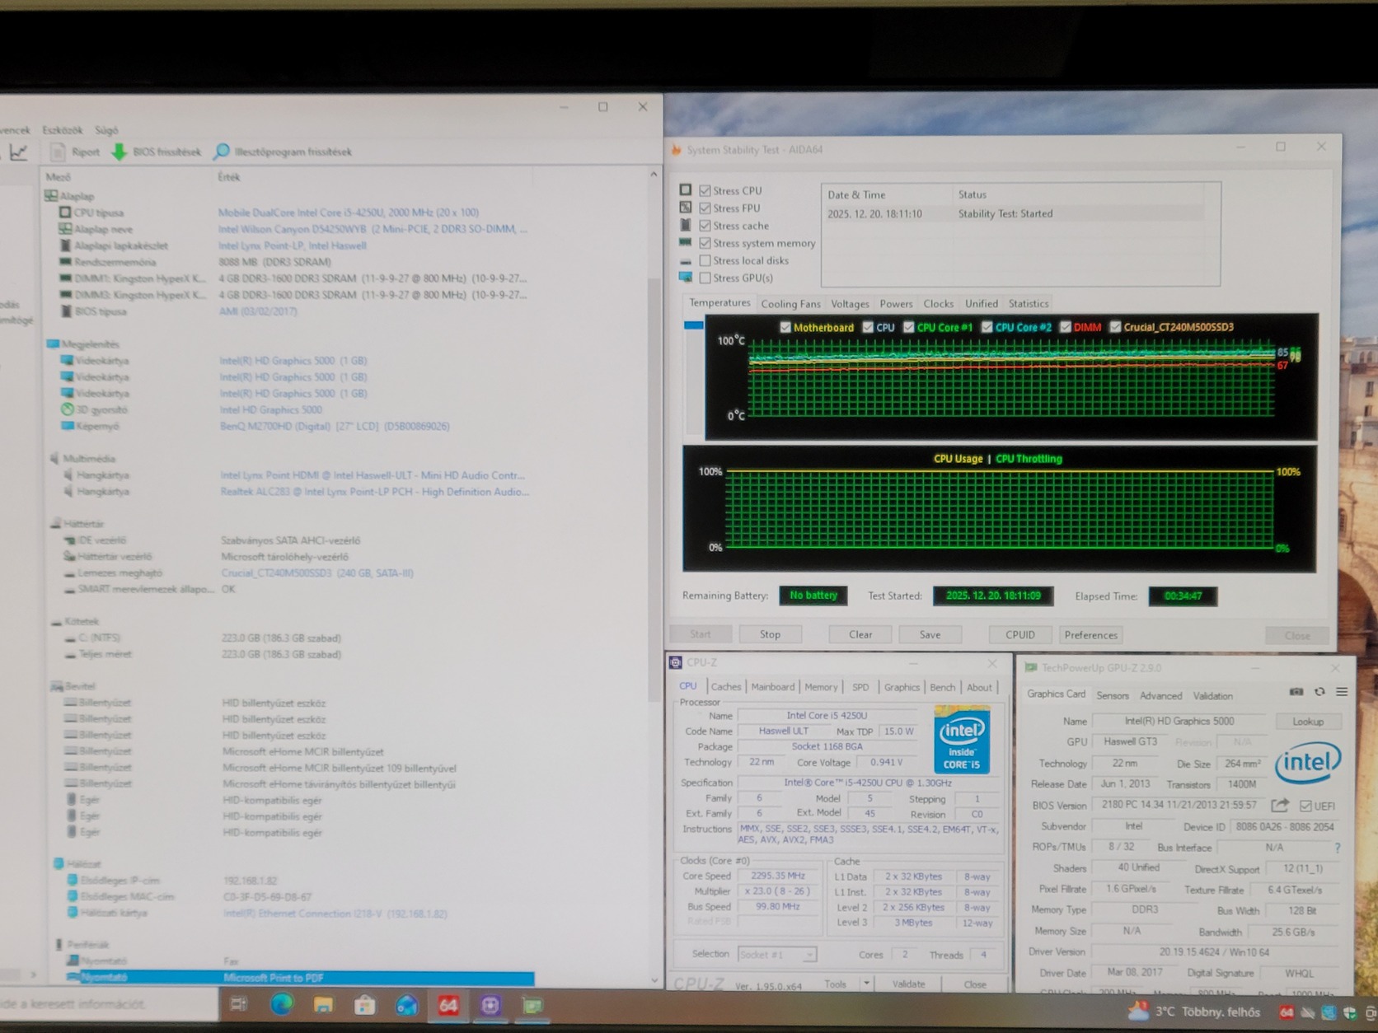This screenshot has height=1033, width=1378.
Task: Click the Mező column header
Action: (x=59, y=177)
